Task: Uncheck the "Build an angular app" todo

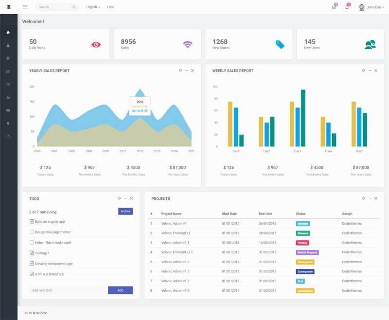Action: (32, 221)
